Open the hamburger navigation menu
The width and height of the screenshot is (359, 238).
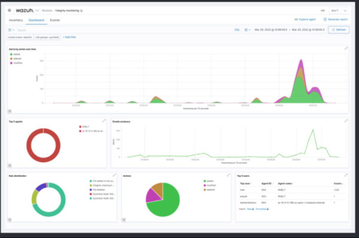[10, 10]
